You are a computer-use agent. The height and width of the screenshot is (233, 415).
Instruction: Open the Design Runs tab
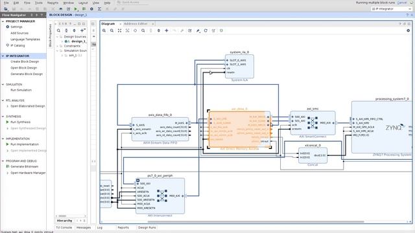pos(147,227)
